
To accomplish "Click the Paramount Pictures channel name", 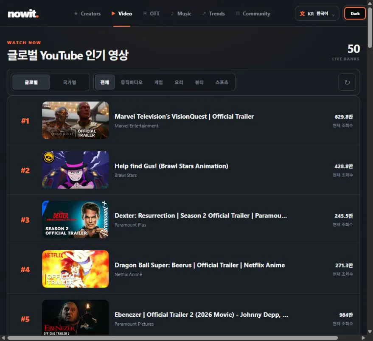I will tap(134, 324).
